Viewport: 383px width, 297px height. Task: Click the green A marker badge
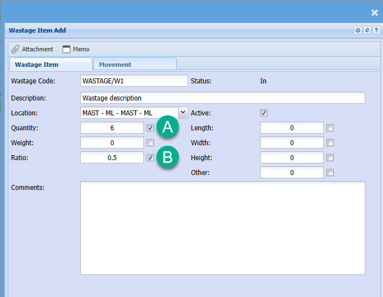[x=168, y=127]
